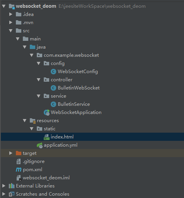The image size is (184, 198).
Task: Expand the .mvn folder
Action: pyautogui.click(x=11, y=23)
